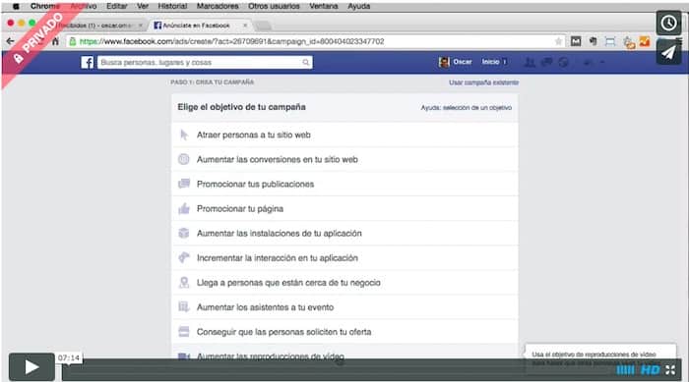The image size is (689, 382).
Task: Expand the Facebook account dropdown arrow
Action: coord(602,62)
